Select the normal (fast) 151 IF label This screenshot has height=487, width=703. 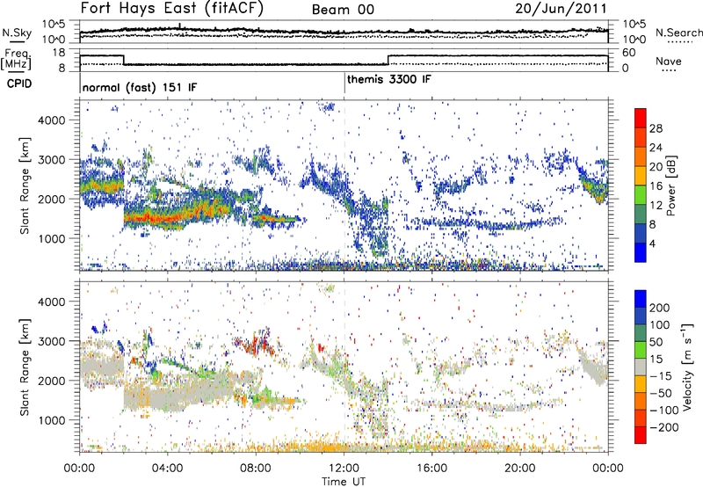(x=140, y=87)
